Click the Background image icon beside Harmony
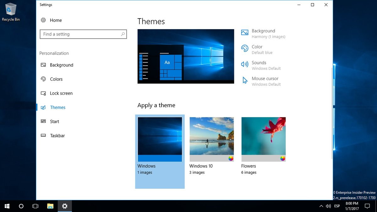 click(x=245, y=32)
